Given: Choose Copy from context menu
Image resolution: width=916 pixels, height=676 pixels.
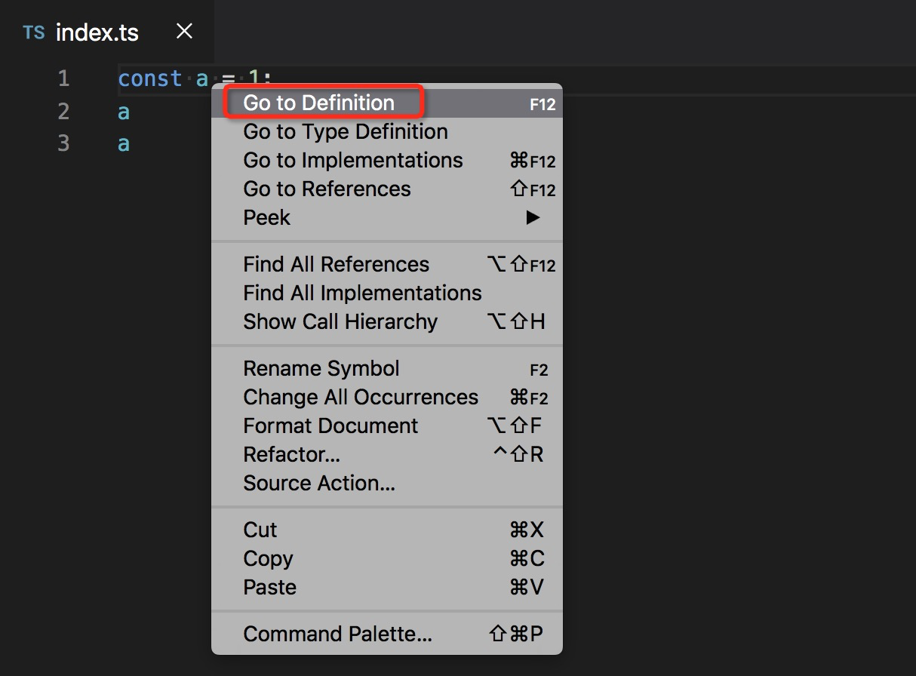Looking at the screenshot, I should pyautogui.click(x=268, y=559).
